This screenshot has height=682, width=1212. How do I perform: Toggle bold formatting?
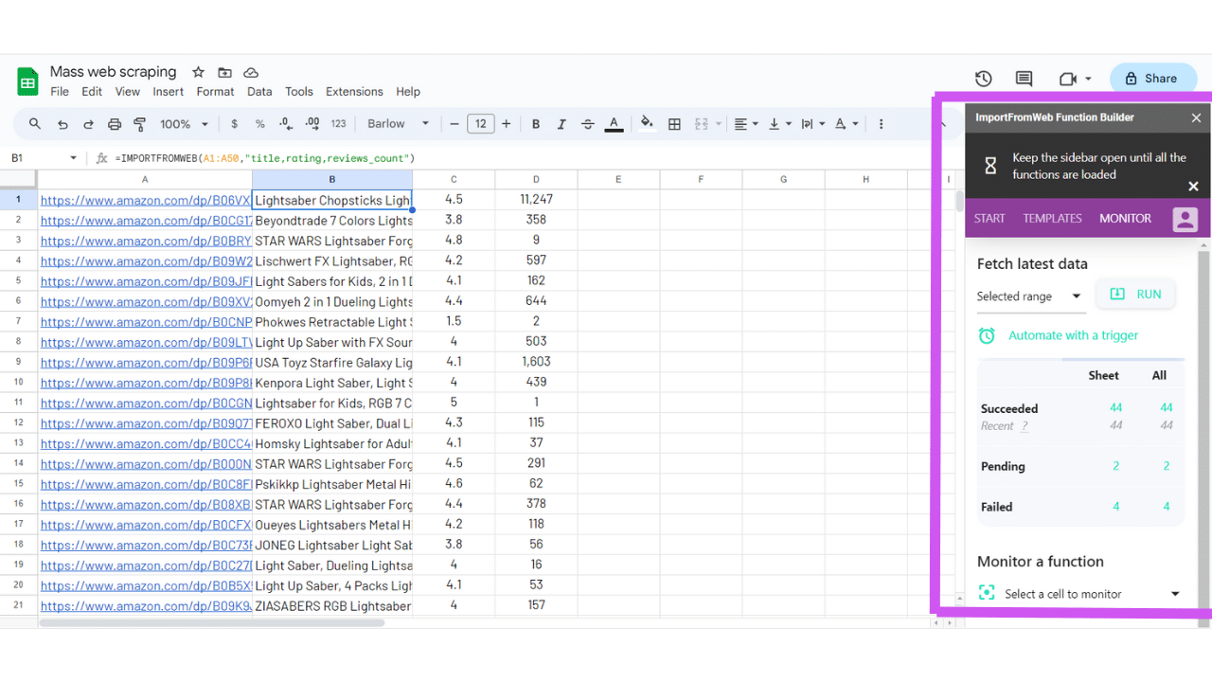536,124
